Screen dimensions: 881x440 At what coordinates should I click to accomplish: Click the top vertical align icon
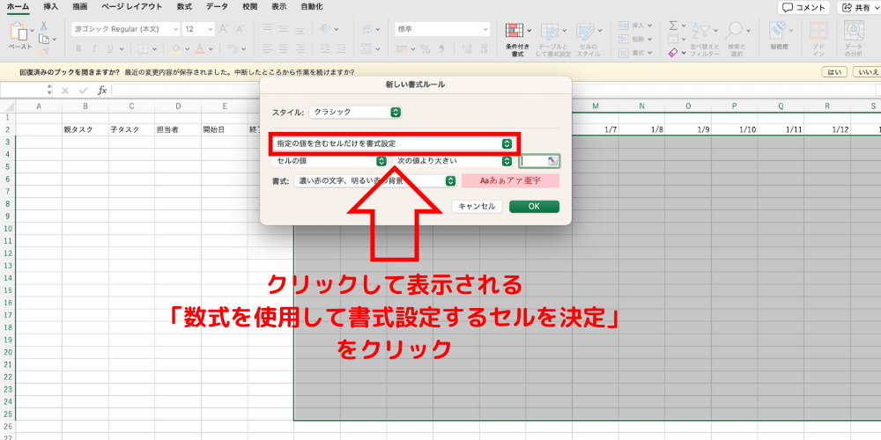[x=268, y=29]
